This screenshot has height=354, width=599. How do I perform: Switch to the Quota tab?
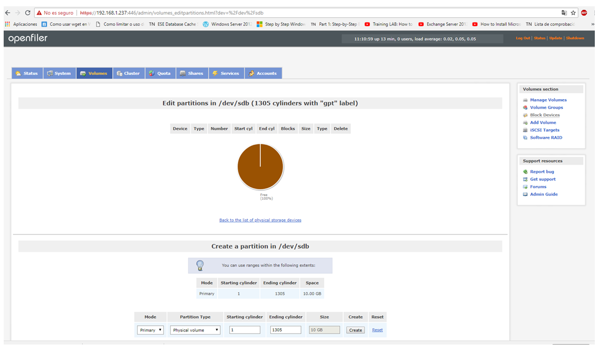click(x=161, y=73)
